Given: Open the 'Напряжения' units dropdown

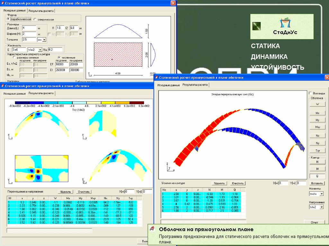Looking at the screenshot, I should pyautogui.click(x=322, y=207).
